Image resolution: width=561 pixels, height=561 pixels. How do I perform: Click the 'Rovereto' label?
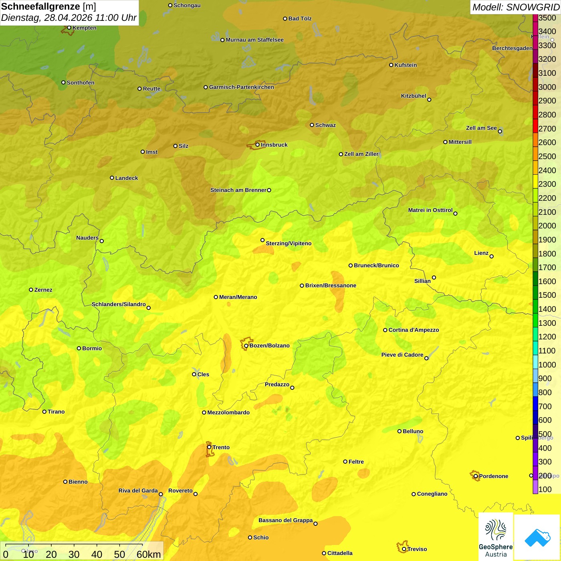[180, 490]
